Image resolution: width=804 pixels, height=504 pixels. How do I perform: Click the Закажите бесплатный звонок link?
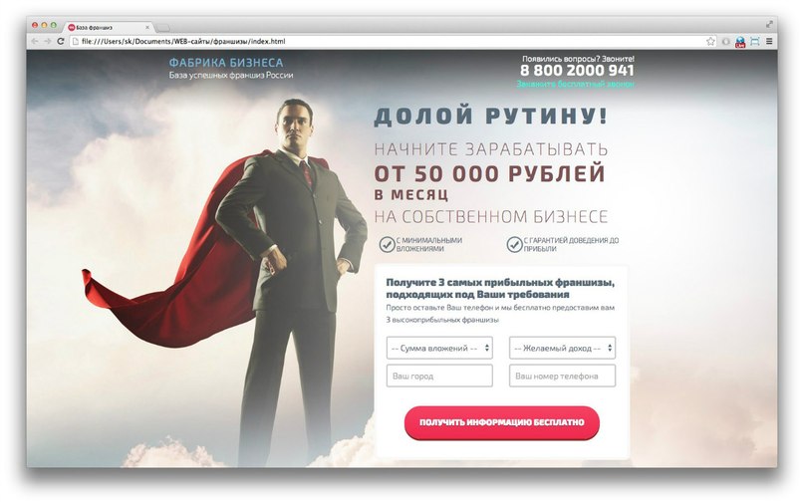click(x=575, y=84)
